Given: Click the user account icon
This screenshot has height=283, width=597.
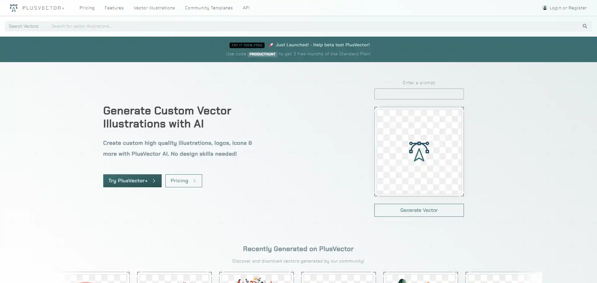Looking at the screenshot, I should (x=545, y=8).
